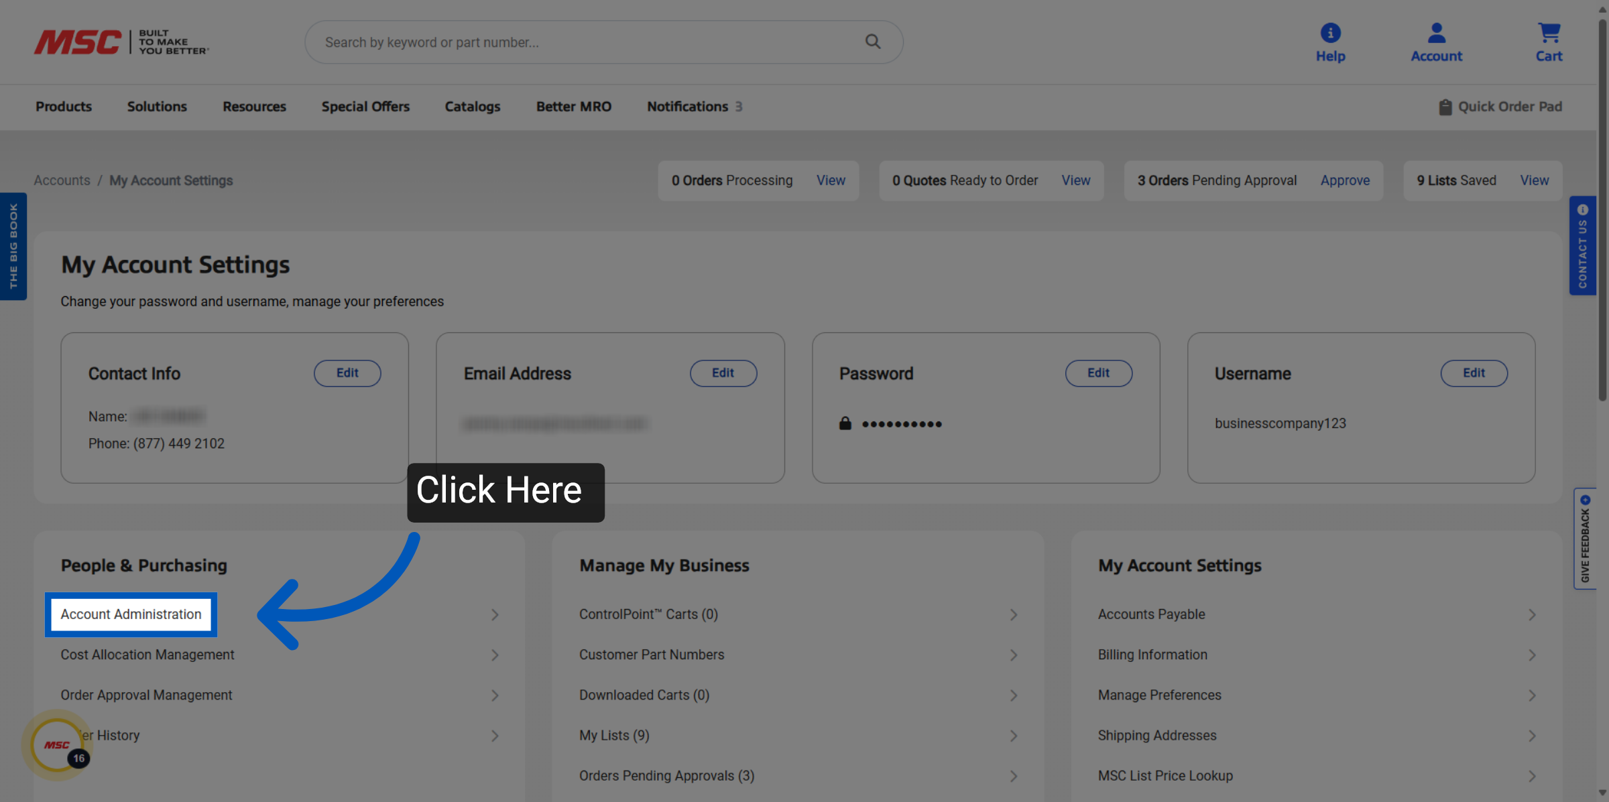Click the MSC logo in the header

[121, 42]
